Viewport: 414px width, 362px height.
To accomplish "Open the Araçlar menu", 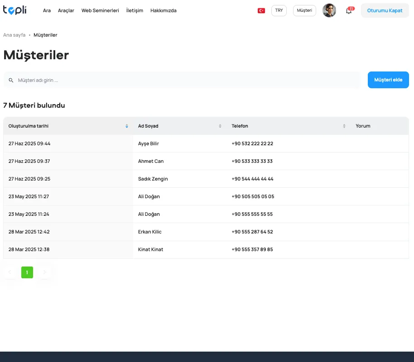I will (66, 10).
